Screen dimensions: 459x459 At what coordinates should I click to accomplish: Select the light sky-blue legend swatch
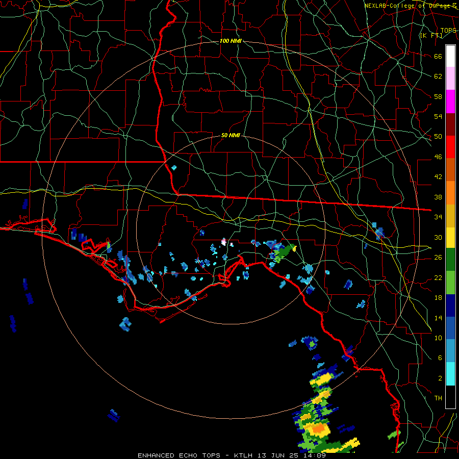(450, 351)
